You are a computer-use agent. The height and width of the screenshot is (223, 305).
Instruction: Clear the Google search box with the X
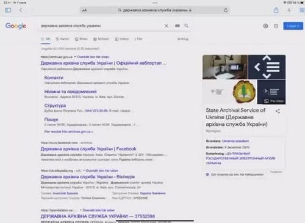[x=166, y=26]
